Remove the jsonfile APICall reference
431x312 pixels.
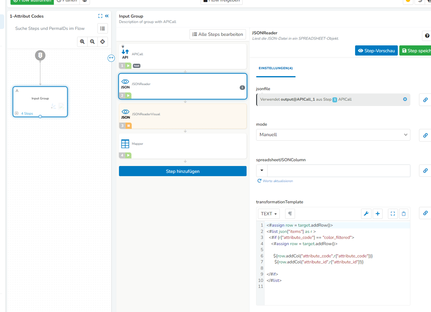tap(405, 99)
